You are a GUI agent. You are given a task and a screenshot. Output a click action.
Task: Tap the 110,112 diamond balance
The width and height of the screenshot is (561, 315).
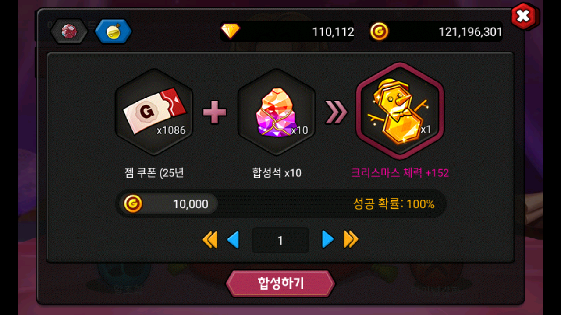pos(333,32)
